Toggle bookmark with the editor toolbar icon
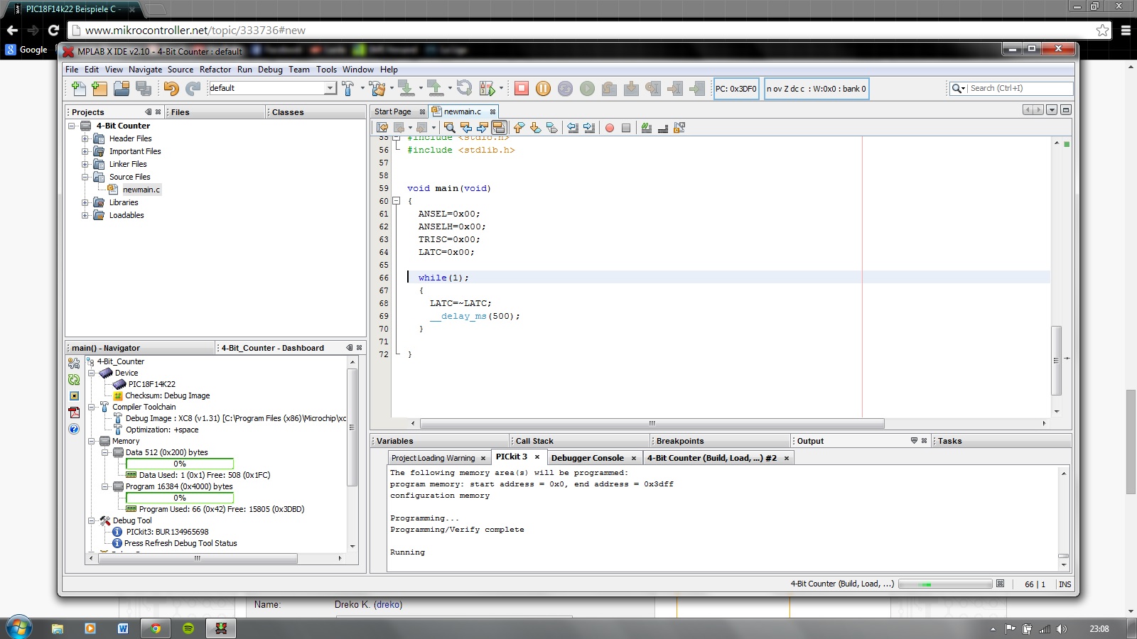Screen dimensions: 1137x639 (x=551, y=128)
